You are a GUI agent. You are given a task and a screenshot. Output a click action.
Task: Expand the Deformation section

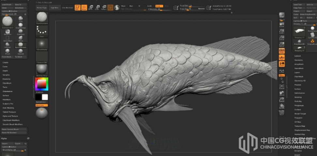click(x=300, y=93)
